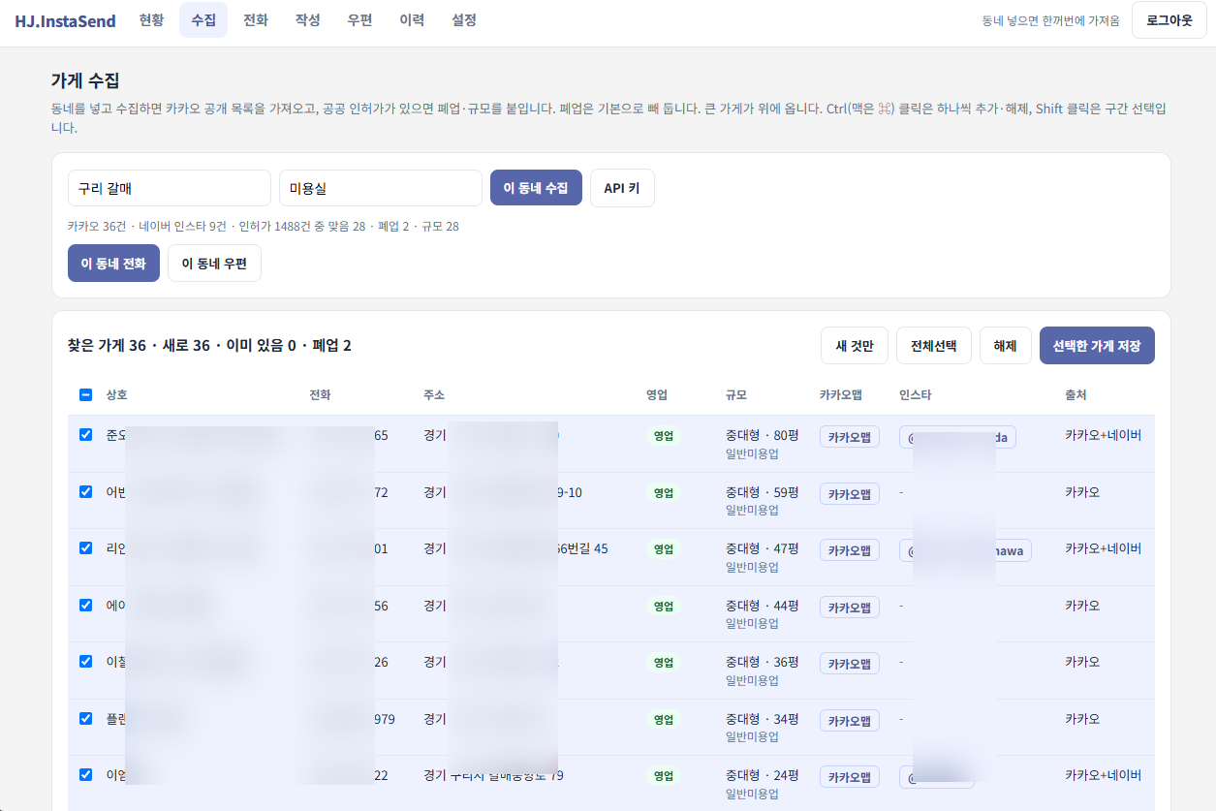Go to the 작성 tab
The width and height of the screenshot is (1216, 811).
308,20
